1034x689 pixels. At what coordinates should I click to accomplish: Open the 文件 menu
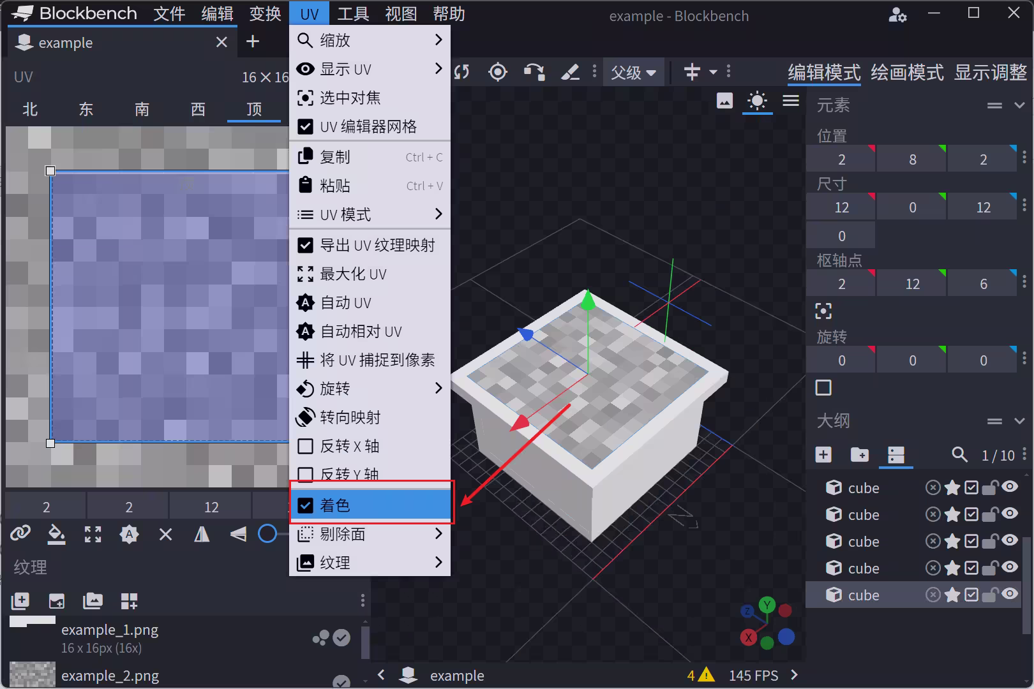point(169,13)
